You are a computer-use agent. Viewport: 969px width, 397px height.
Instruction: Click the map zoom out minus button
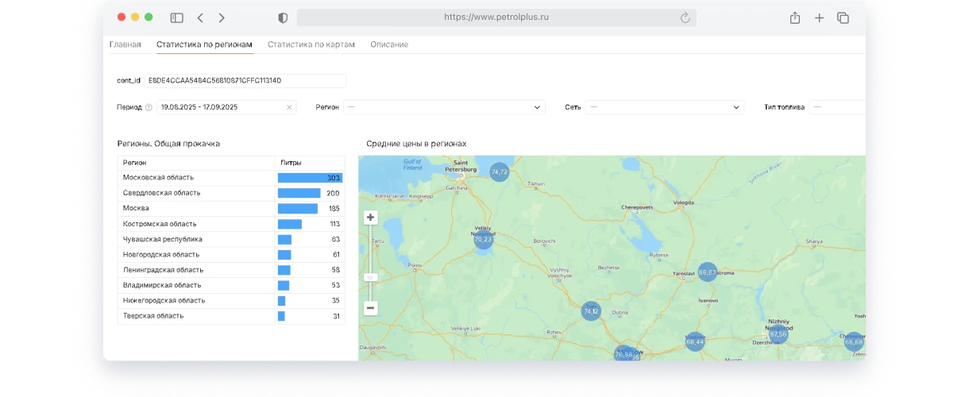[x=370, y=308]
